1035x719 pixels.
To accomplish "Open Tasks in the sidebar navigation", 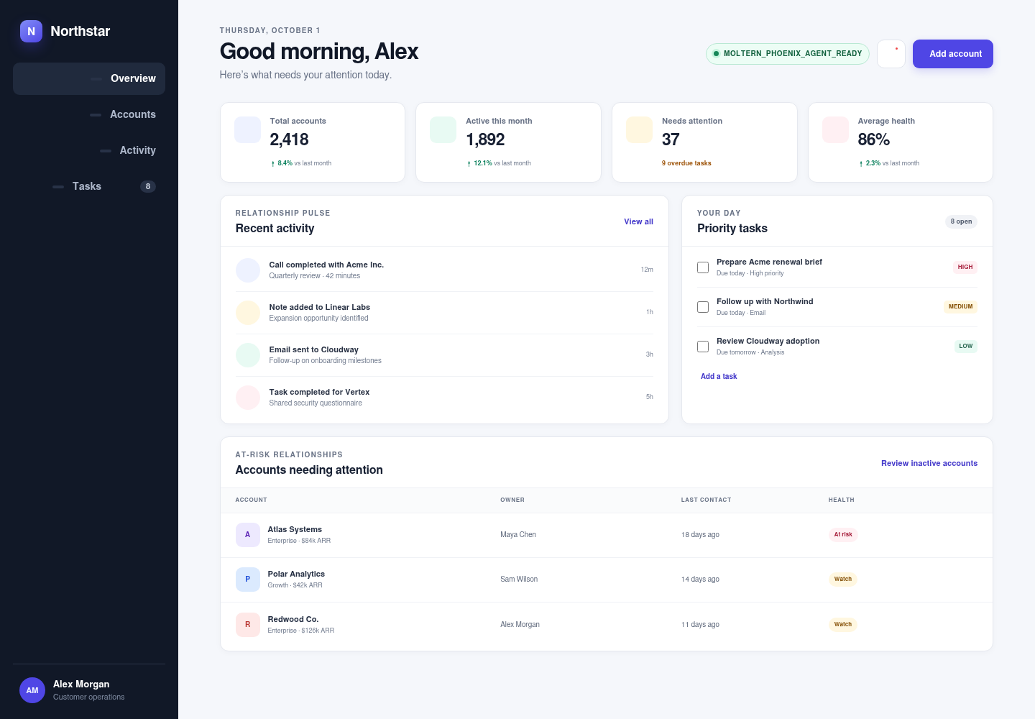I will pos(89,186).
